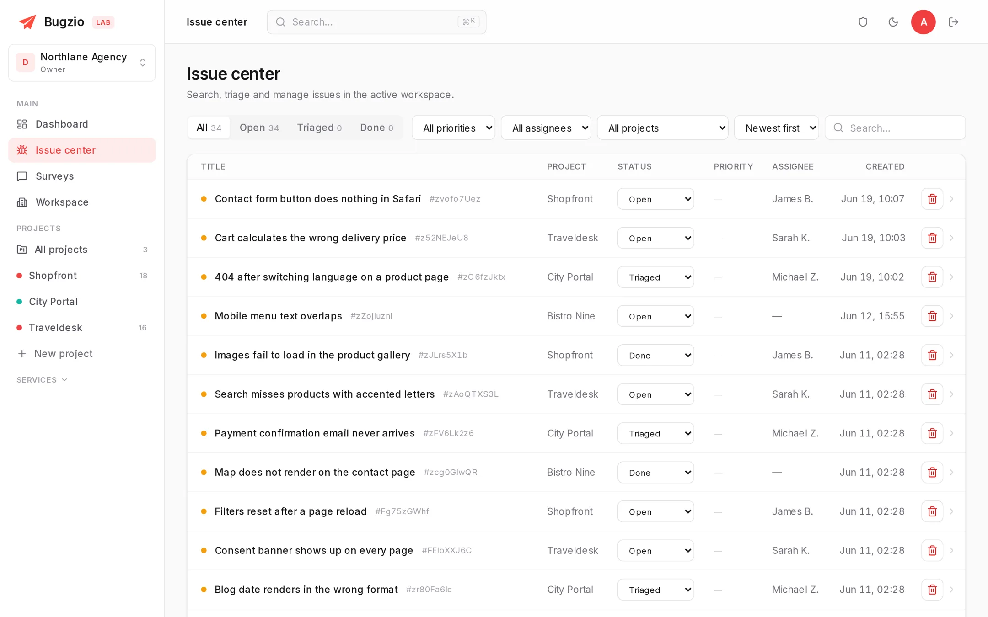Delete the Payment confirmation email issue
The height and width of the screenshot is (617, 988).
[x=932, y=433]
